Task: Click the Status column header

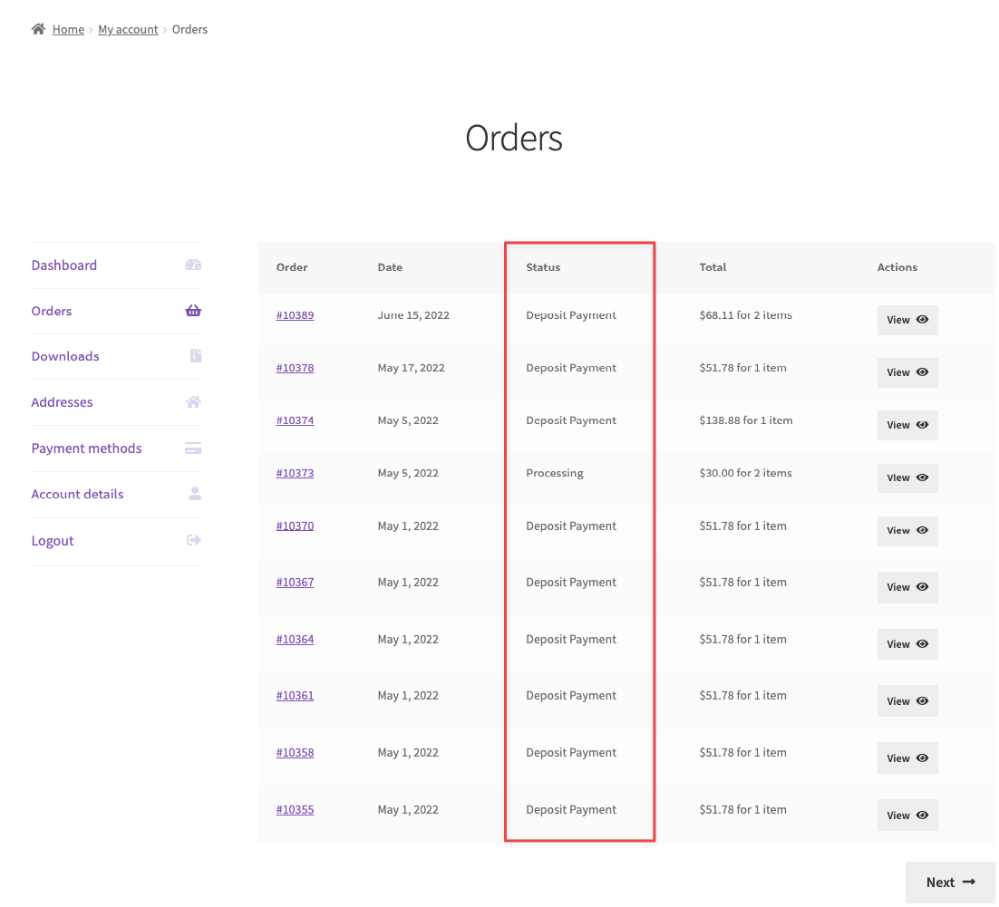Action: [543, 267]
